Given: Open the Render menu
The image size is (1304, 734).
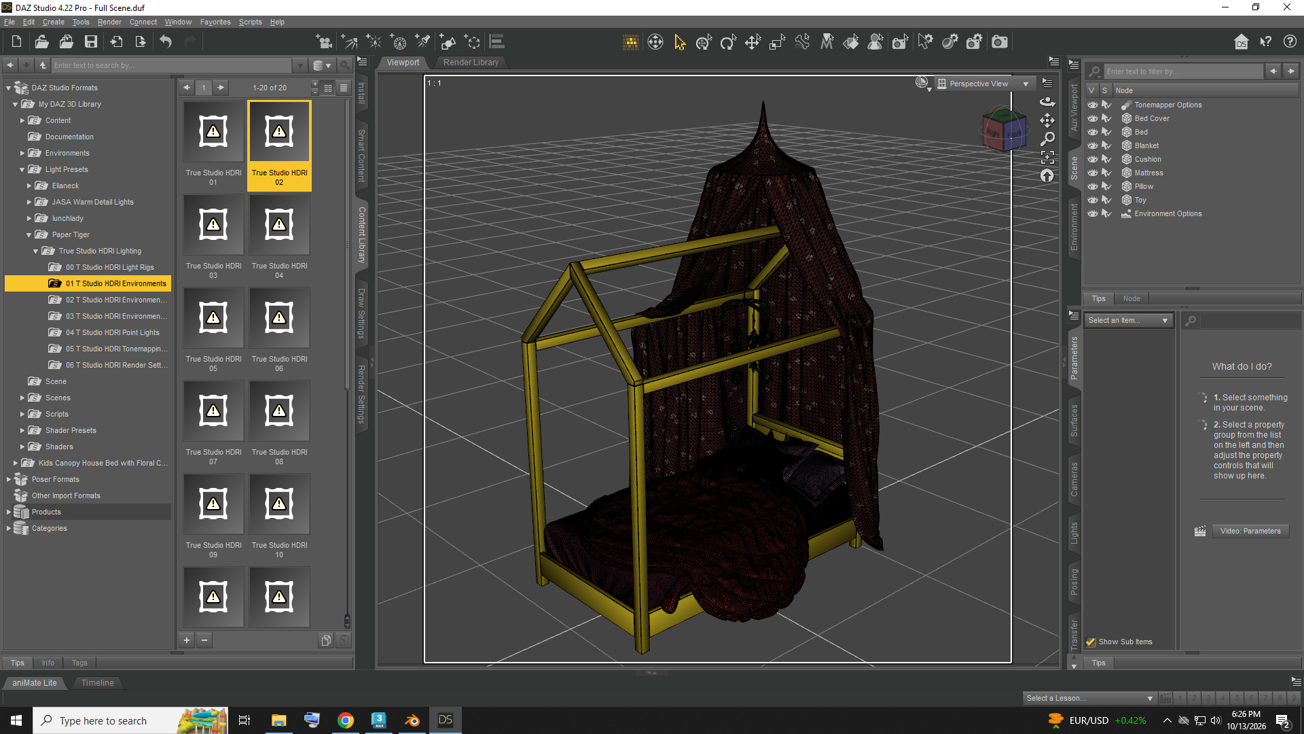Looking at the screenshot, I should (x=109, y=22).
